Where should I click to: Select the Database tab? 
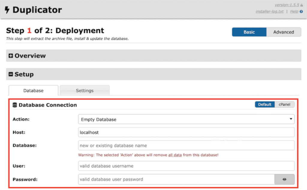[x=33, y=90]
